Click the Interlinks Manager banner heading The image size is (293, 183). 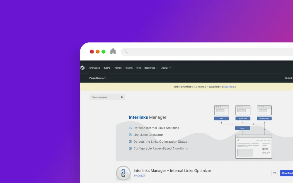pos(147,117)
